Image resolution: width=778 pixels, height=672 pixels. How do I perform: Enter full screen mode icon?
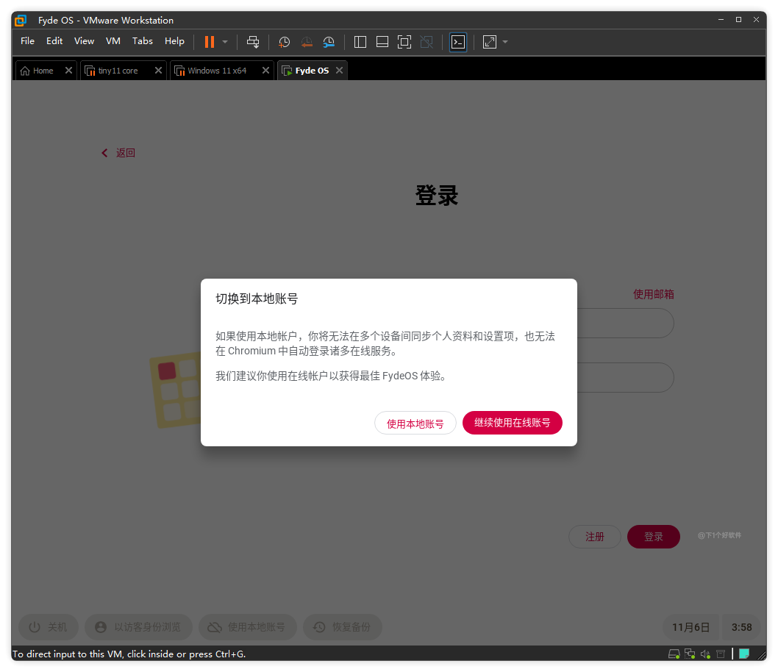point(404,42)
